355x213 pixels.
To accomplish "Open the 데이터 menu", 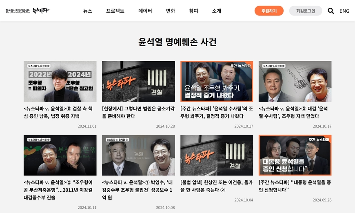I will [145, 11].
